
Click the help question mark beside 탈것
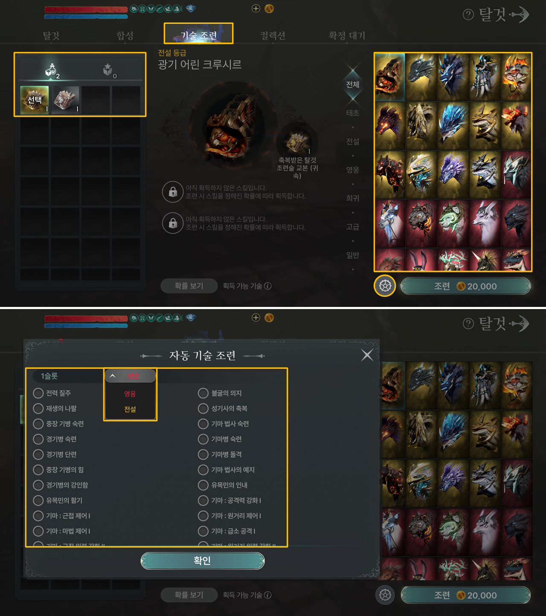(x=468, y=15)
